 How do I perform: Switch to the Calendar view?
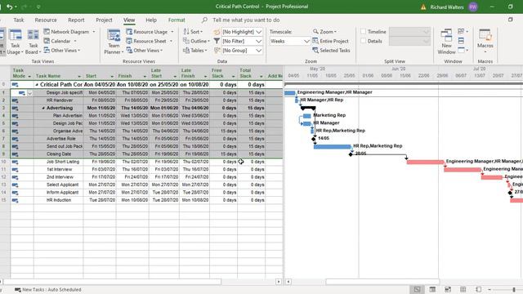pyautogui.click(x=60, y=41)
